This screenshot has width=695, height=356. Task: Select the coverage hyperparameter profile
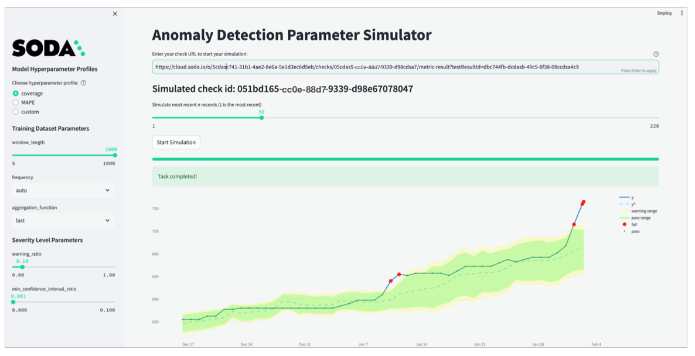click(16, 94)
